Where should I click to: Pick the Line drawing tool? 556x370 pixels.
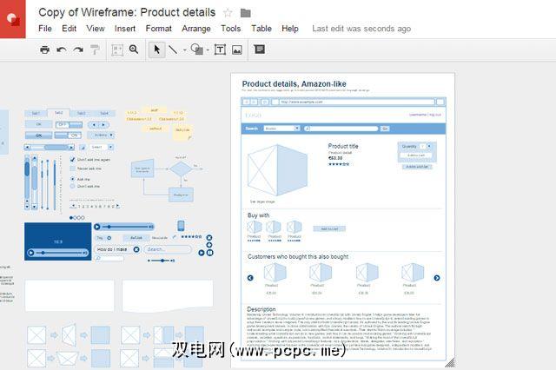pyautogui.click(x=173, y=50)
